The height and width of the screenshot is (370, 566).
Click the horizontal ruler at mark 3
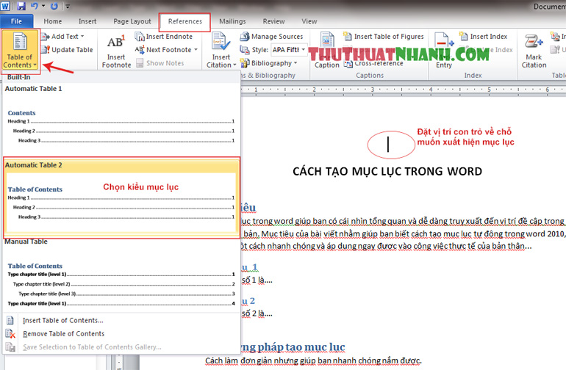(x=372, y=90)
